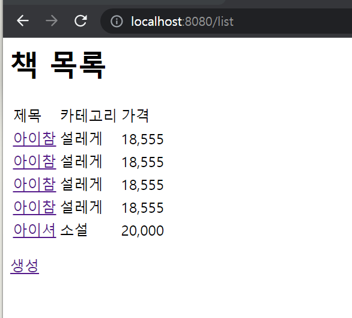352x318 pixels.
Task: Select the 카테고리 column header
Action: click(x=88, y=116)
